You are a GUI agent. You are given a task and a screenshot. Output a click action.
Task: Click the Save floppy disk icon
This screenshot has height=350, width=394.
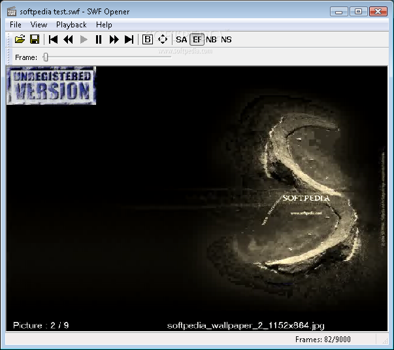[x=35, y=40]
